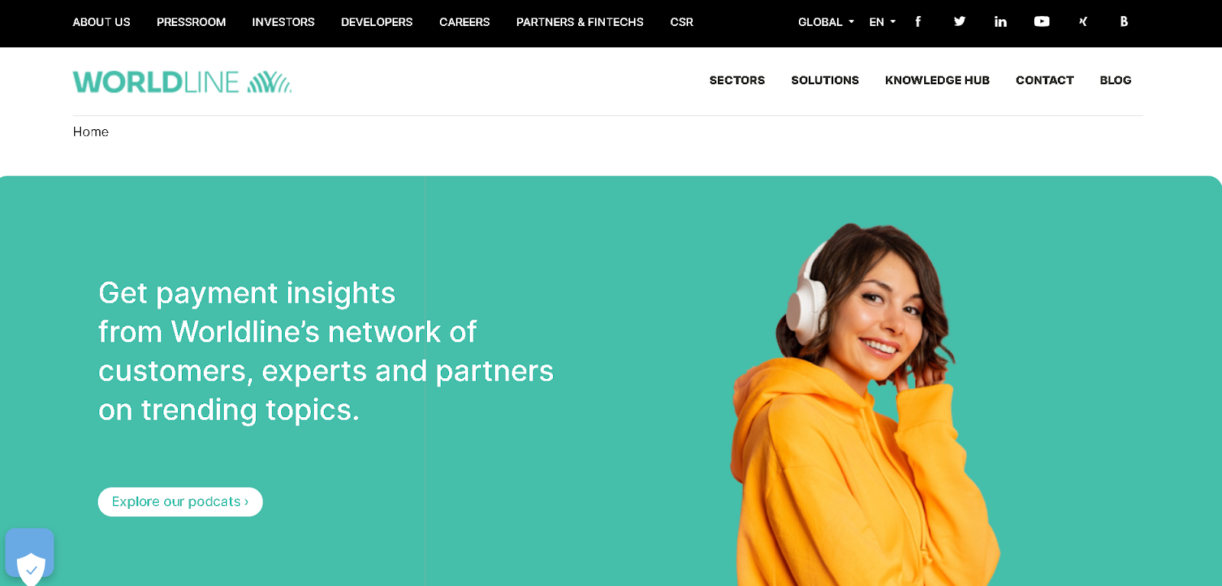This screenshot has width=1222, height=586.
Task: Go to KNOWLEDGE HUB
Action: (937, 80)
